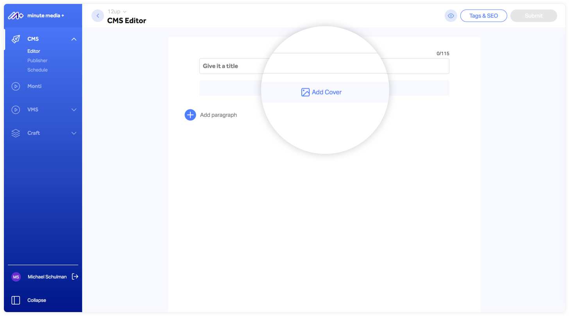This screenshot has width=569, height=316.
Task: Click the back arrow button
Action: [98, 16]
